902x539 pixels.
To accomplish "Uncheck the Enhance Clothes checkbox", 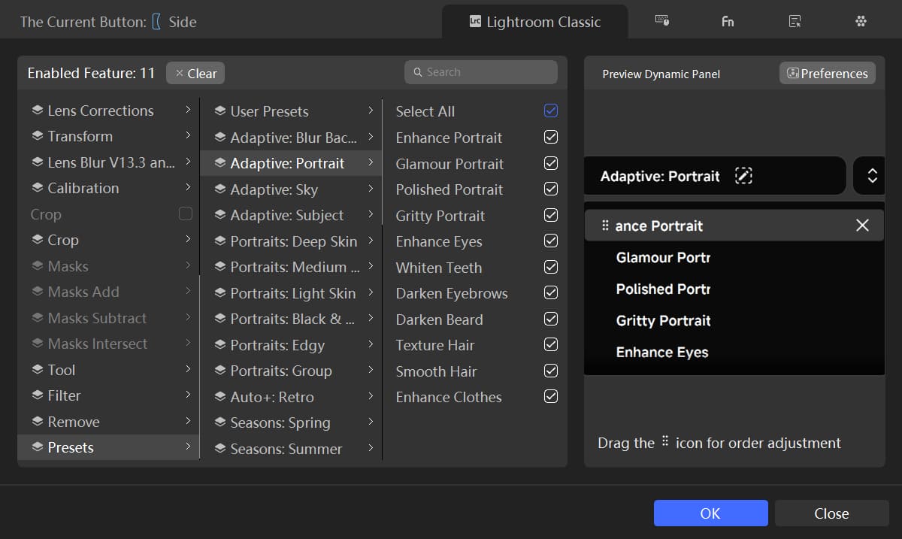I will 551,396.
